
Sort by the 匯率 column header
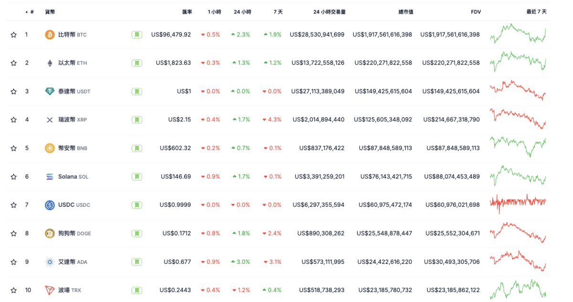pyautogui.click(x=187, y=11)
